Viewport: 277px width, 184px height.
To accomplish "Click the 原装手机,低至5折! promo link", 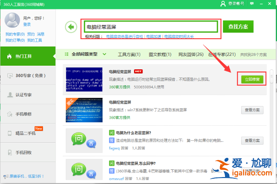I will [x=27, y=176].
